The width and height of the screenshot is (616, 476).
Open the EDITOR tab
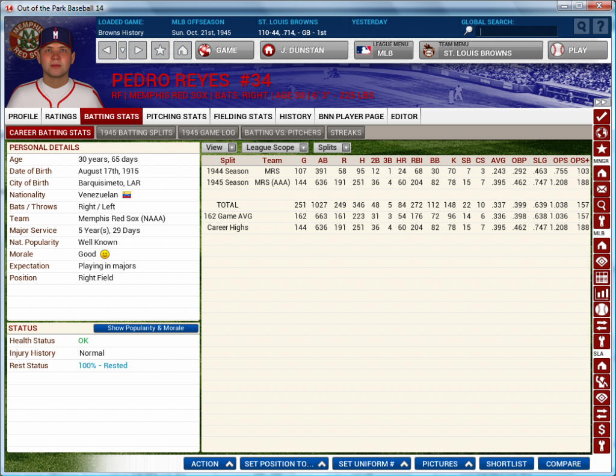point(404,117)
